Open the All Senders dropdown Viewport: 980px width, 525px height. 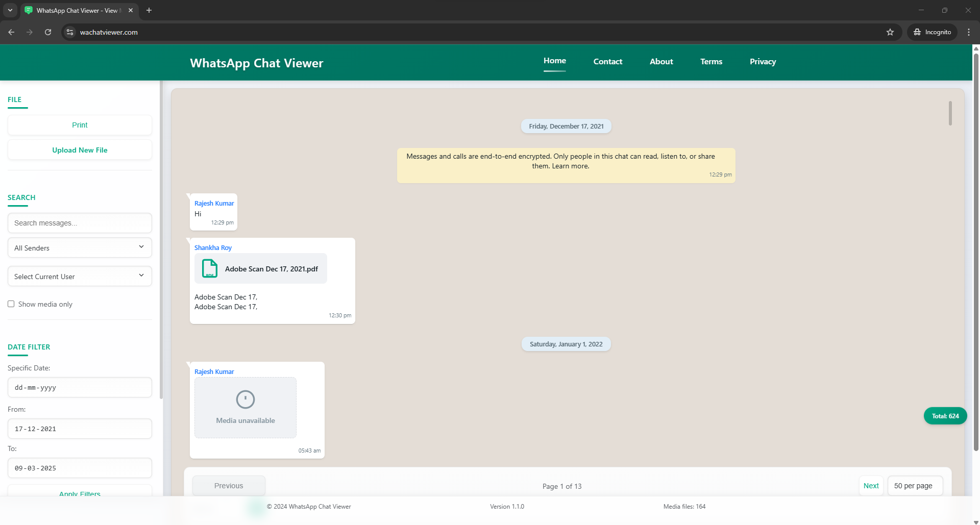[x=80, y=248]
